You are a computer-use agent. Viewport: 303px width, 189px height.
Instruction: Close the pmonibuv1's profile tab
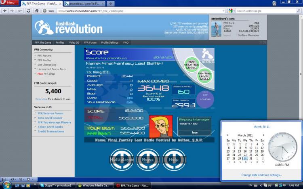click(x=103, y=4)
